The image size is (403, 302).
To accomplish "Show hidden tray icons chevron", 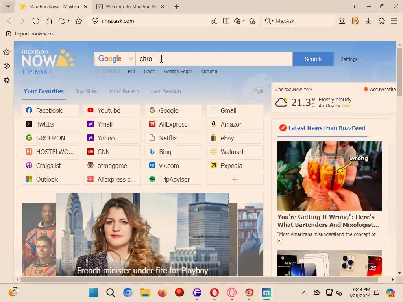I will (304, 293).
